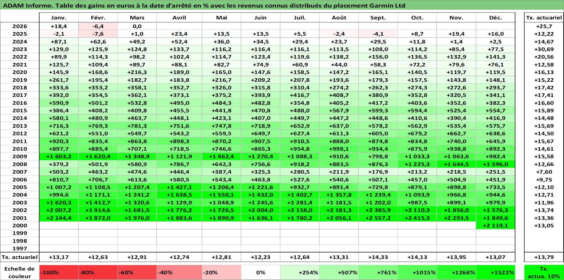Click the 'Tx. actuariel' bottom row label
Image resolution: width=564 pixels, height=280 pixels.
(20, 257)
